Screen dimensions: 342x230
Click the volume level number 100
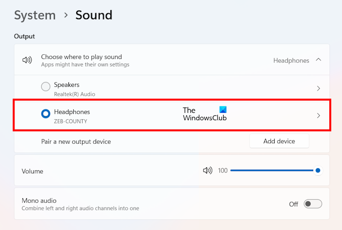click(x=223, y=170)
